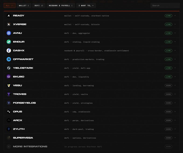Viewport: 183px width, 153px height.
Task: Expand the Vesu row chevron
Action: click(x=175, y=86)
